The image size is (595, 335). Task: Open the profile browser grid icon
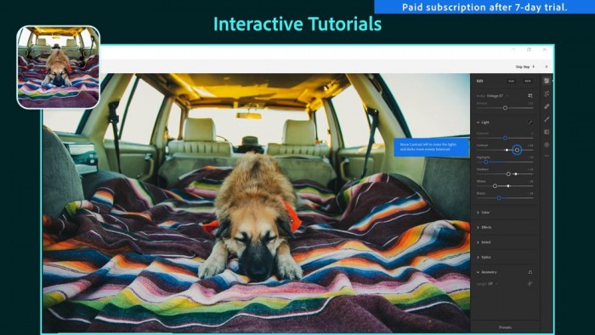click(530, 95)
